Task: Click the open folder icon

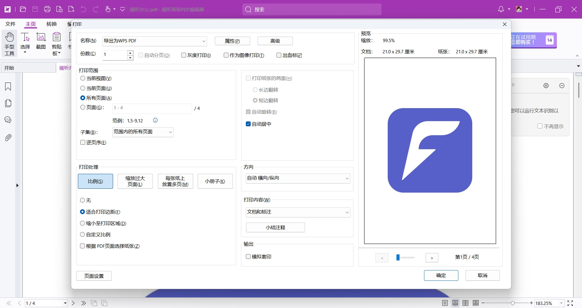Action: point(23,9)
